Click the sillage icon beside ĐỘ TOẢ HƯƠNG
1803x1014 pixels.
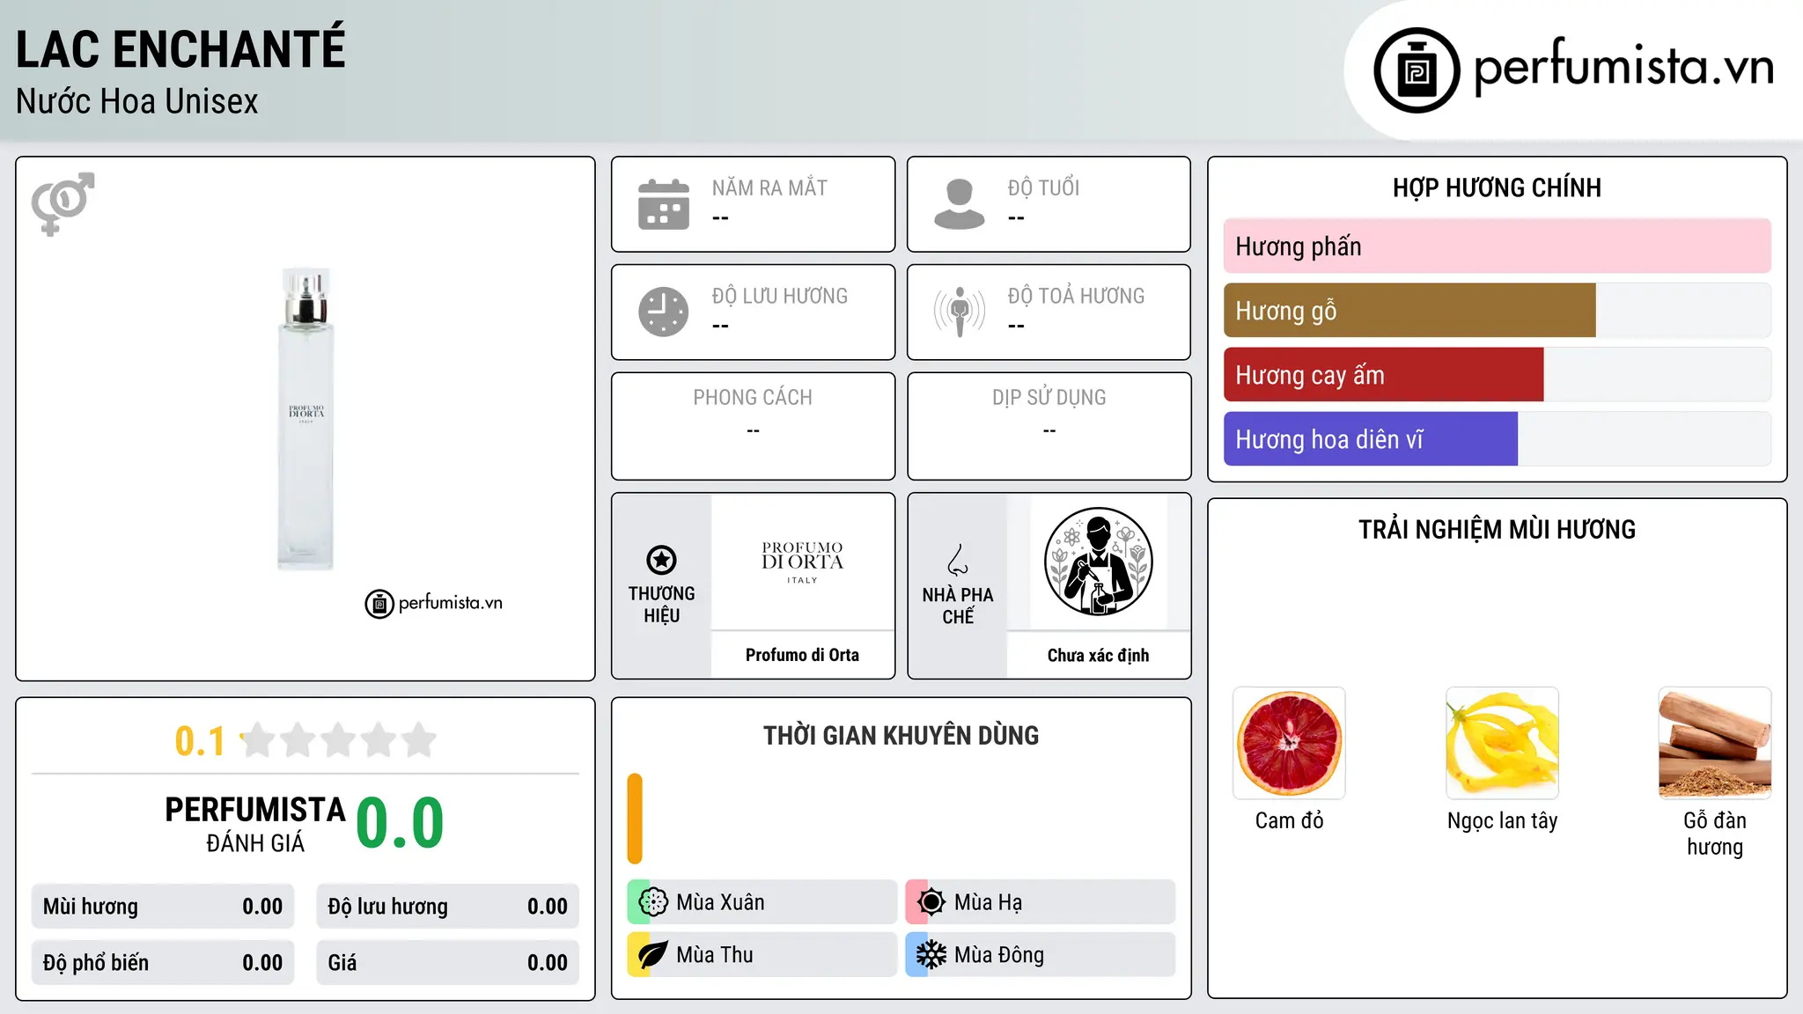point(960,312)
